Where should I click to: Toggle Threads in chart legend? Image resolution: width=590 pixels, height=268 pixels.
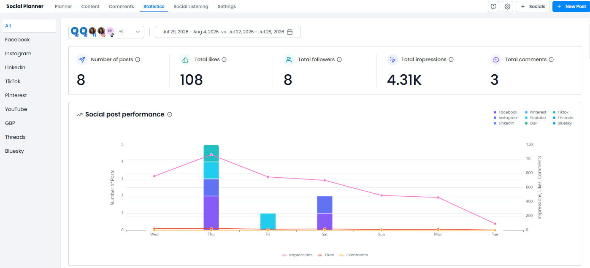coord(563,118)
